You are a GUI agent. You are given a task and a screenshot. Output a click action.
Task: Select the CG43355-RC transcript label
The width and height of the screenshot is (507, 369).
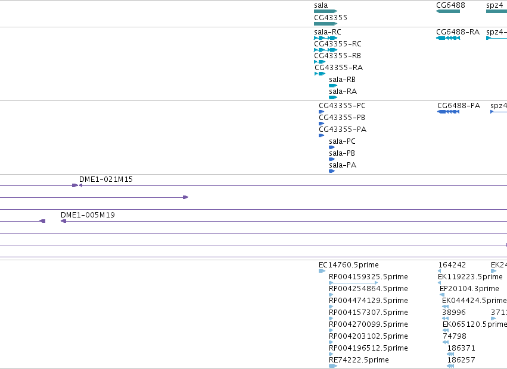tap(338, 44)
